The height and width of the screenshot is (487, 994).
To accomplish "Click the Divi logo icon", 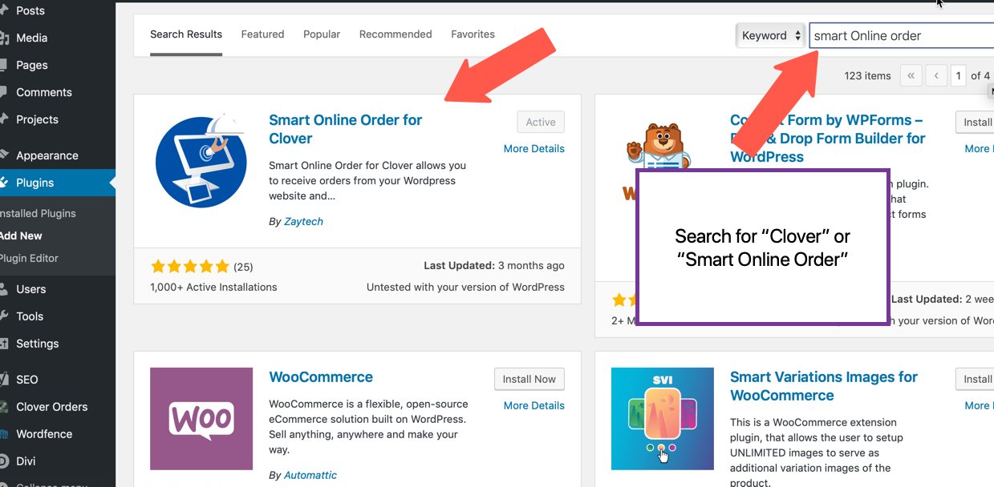I will point(3,461).
